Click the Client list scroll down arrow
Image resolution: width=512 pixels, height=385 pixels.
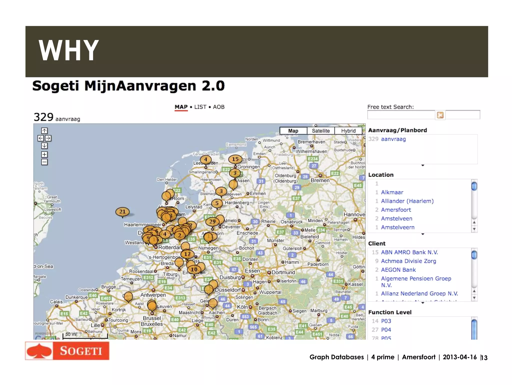tap(474, 298)
